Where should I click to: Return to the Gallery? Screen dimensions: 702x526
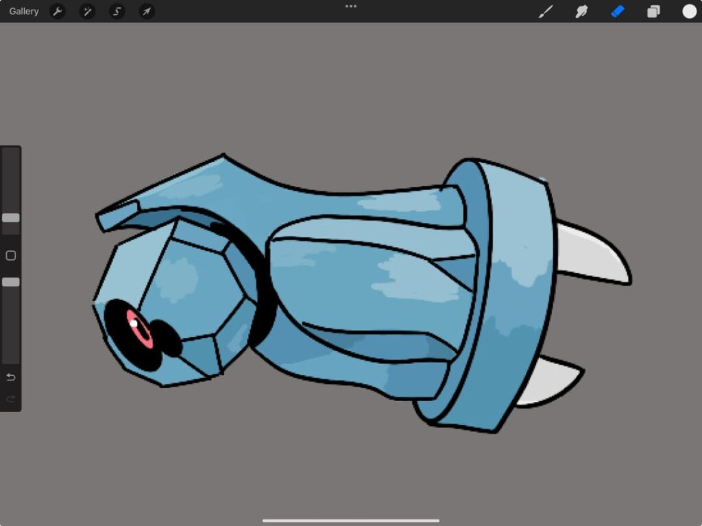tap(24, 11)
